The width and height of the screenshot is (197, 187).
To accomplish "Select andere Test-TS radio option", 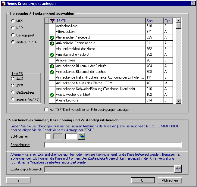I will tap(13, 99).
